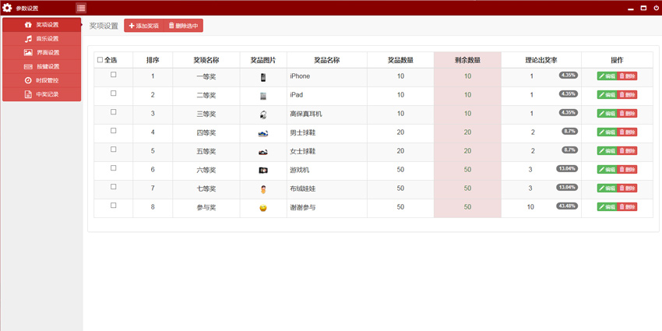Click the 43.48% badge in the 参与奖 row

[x=567, y=206]
